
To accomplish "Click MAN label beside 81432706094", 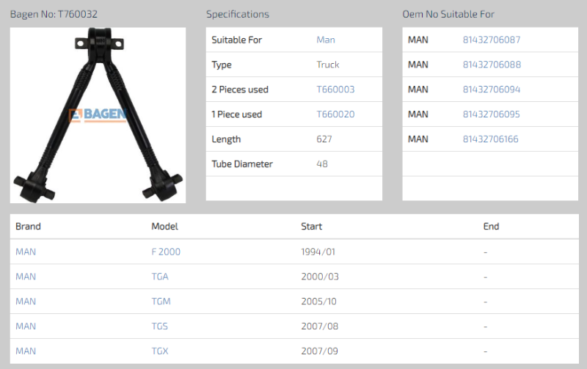I will coord(418,89).
